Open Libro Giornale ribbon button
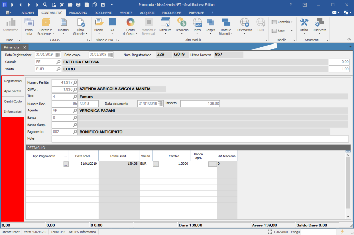This screenshot has width=354, height=235. [x=80, y=27]
